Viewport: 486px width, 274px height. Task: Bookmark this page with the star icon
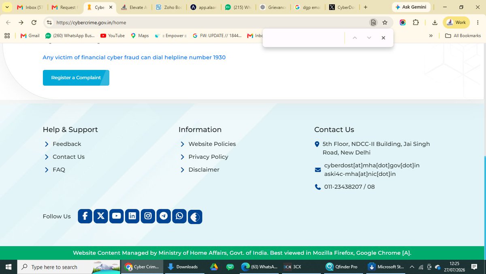pos(385,23)
